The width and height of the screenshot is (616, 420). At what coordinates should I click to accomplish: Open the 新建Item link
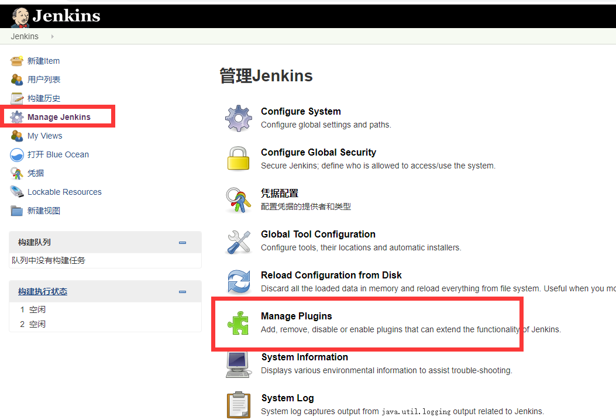pyautogui.click(x=44, y=61)
